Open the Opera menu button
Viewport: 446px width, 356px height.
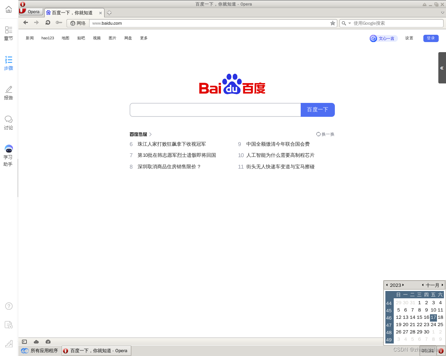point(31,11)
